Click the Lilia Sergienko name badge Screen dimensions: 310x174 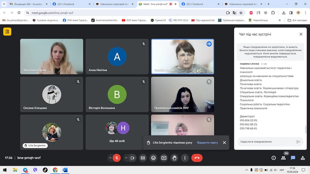(35, 145)
